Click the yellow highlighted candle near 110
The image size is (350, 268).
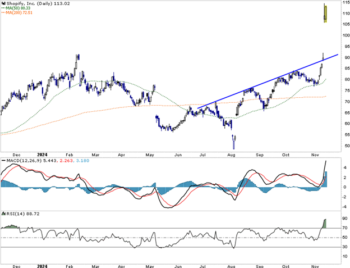tap(326, 13)
